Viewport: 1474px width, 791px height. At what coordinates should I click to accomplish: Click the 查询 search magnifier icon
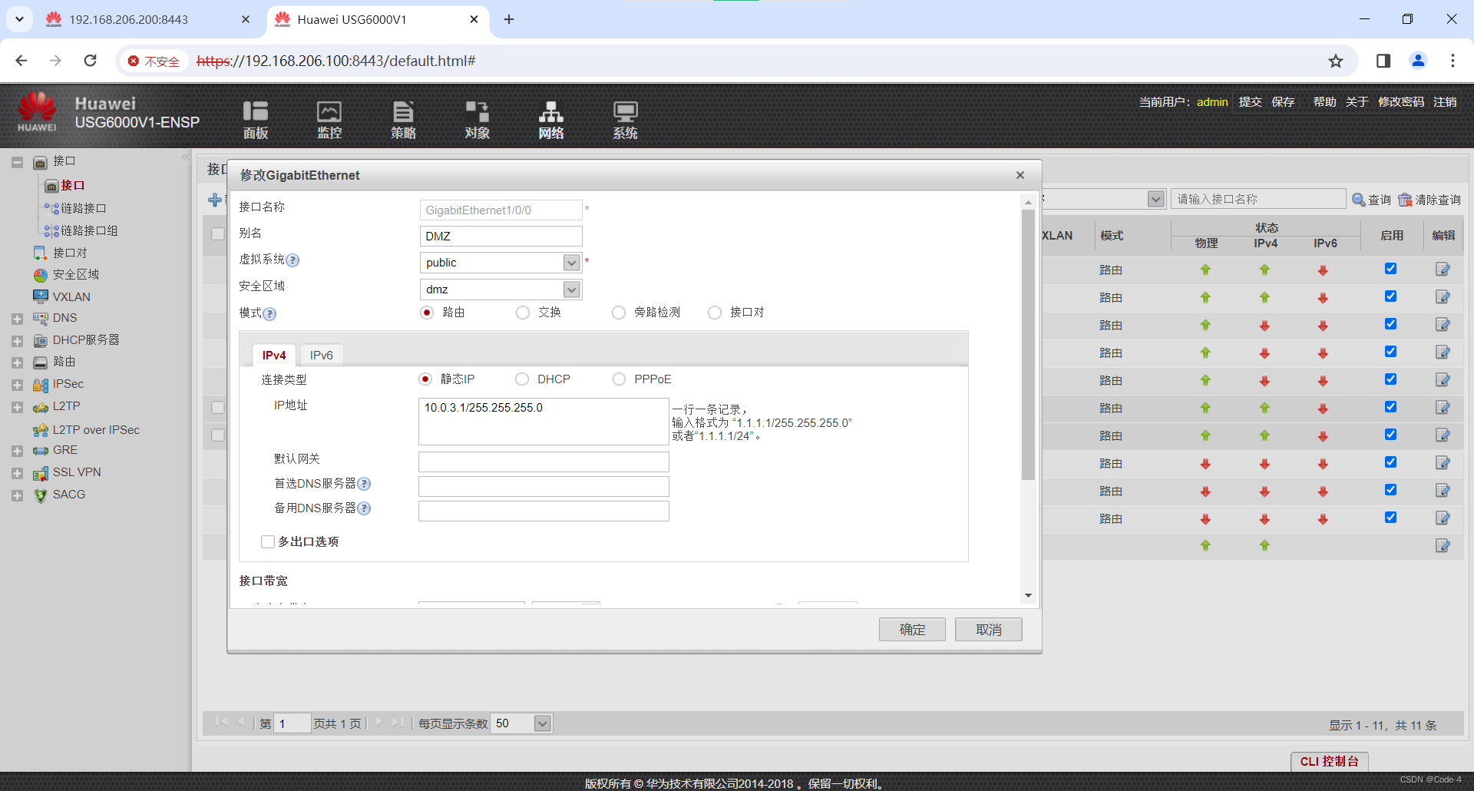(1358, 200)
